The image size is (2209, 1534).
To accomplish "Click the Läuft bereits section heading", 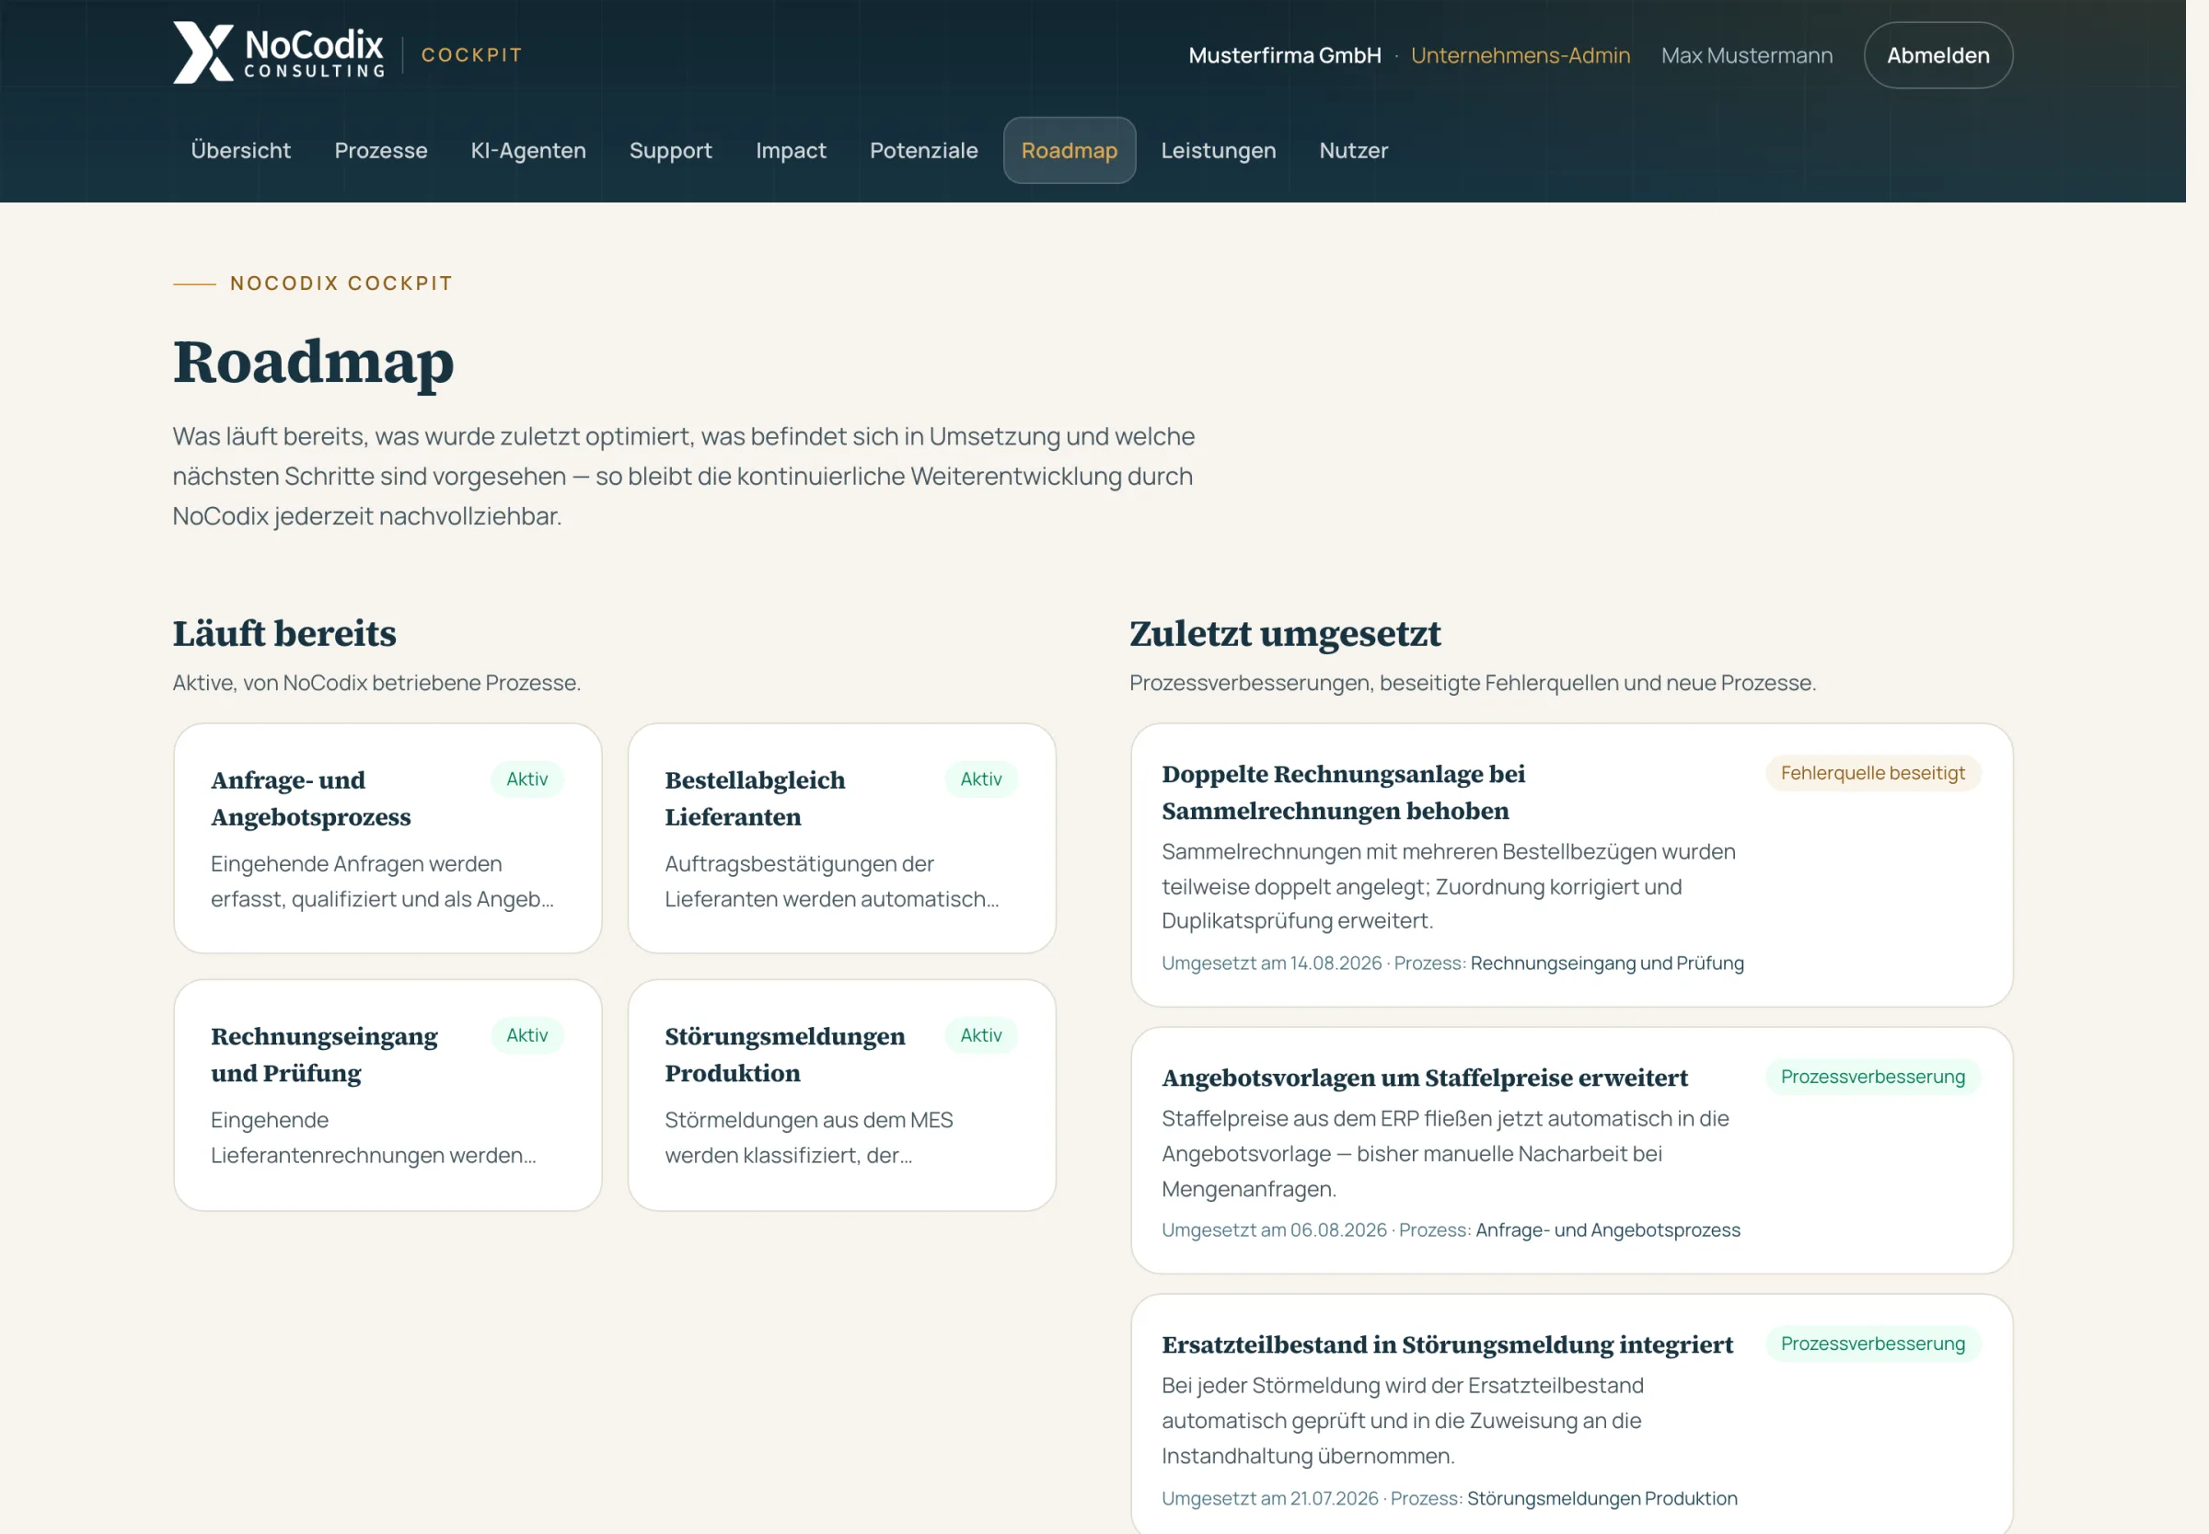I will [x=283, y=633].
